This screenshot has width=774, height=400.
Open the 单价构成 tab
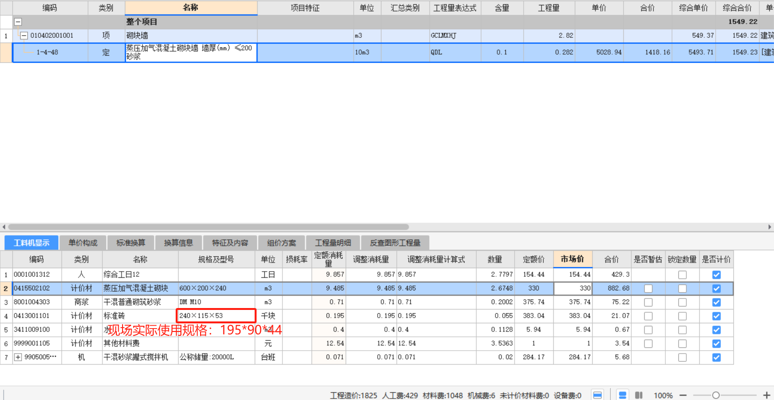point(83,243)
